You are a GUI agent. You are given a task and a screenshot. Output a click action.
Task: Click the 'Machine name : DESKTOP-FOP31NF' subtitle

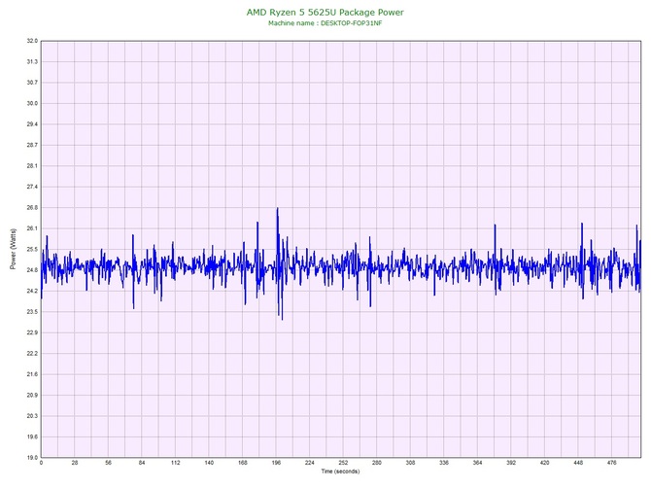point(325,23)
